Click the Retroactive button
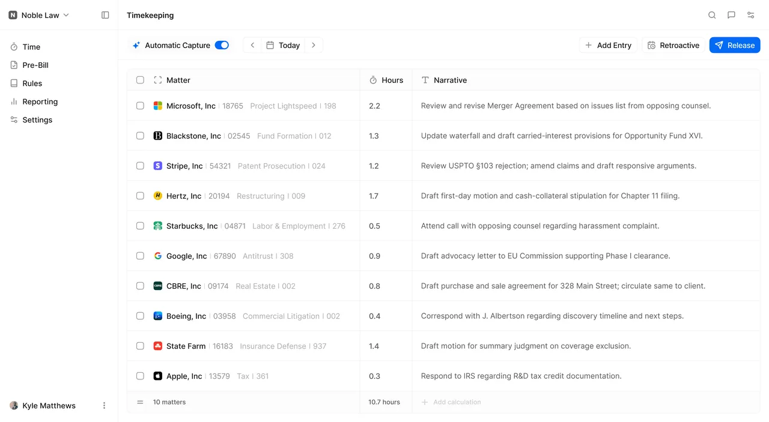 tap(673, 45)
